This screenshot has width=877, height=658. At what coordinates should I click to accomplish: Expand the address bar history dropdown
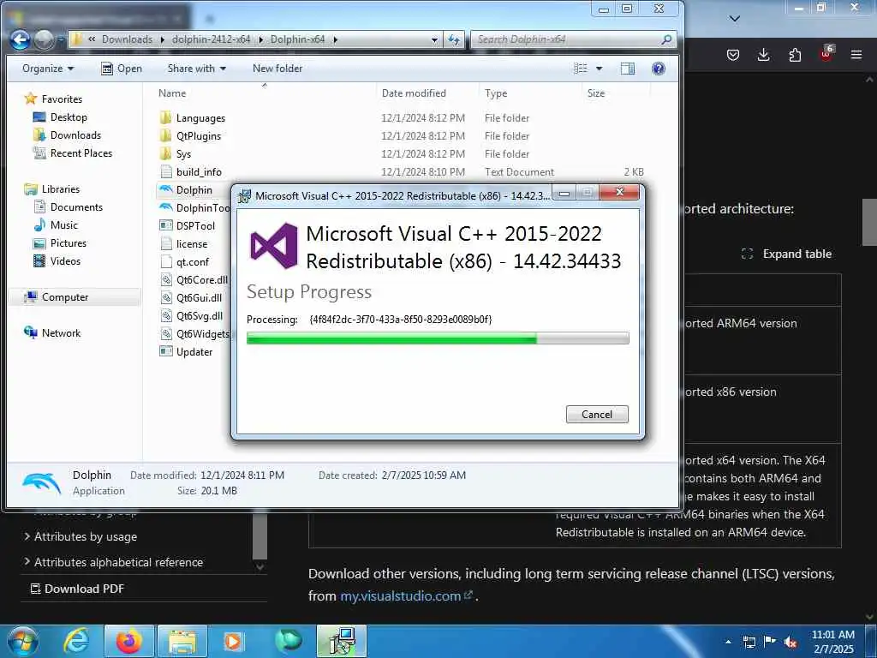tap(434, 39)
